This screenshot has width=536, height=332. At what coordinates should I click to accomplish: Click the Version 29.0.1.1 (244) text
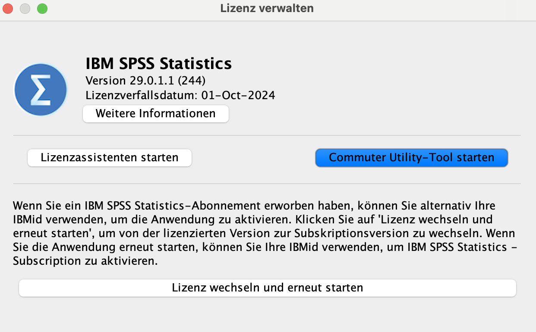(x=145, y=81)
